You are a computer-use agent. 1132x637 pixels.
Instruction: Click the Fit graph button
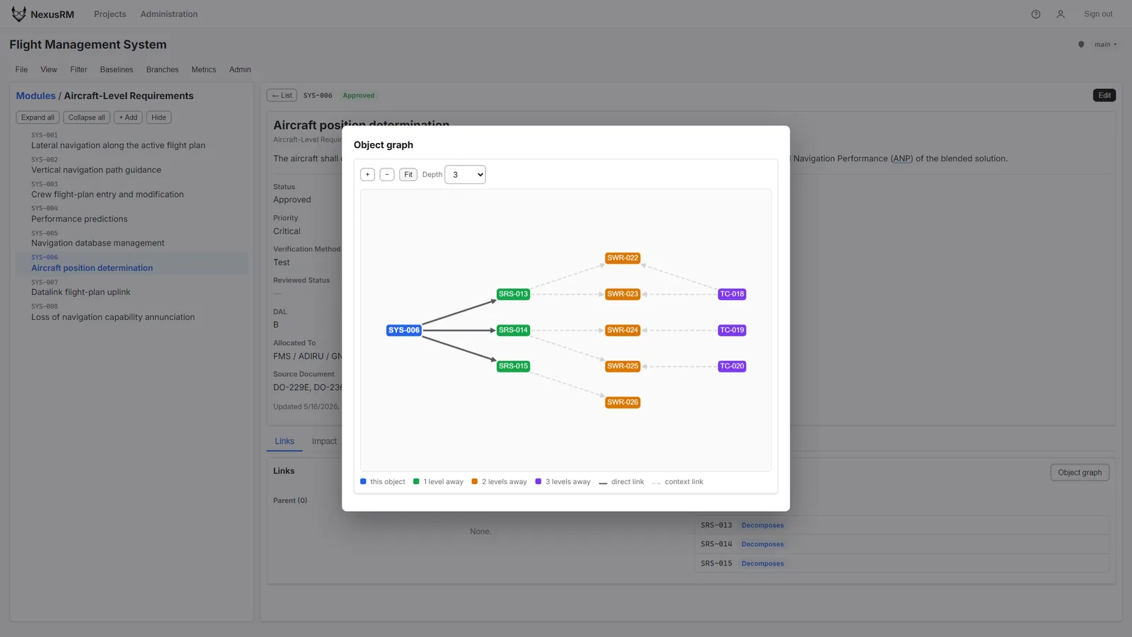408,175
